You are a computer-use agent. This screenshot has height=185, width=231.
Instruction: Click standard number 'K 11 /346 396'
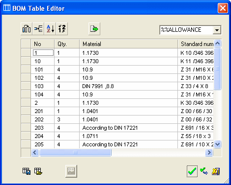196,61
